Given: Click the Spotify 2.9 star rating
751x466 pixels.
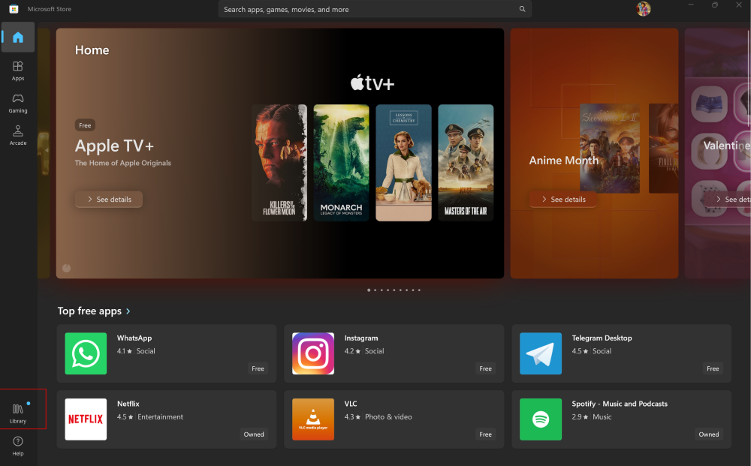Looking at the screenshot, I should [x=580, y=417].
